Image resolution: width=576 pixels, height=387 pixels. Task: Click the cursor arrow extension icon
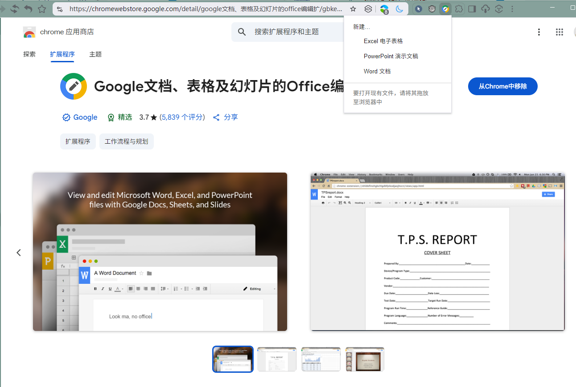click(418, 9)
